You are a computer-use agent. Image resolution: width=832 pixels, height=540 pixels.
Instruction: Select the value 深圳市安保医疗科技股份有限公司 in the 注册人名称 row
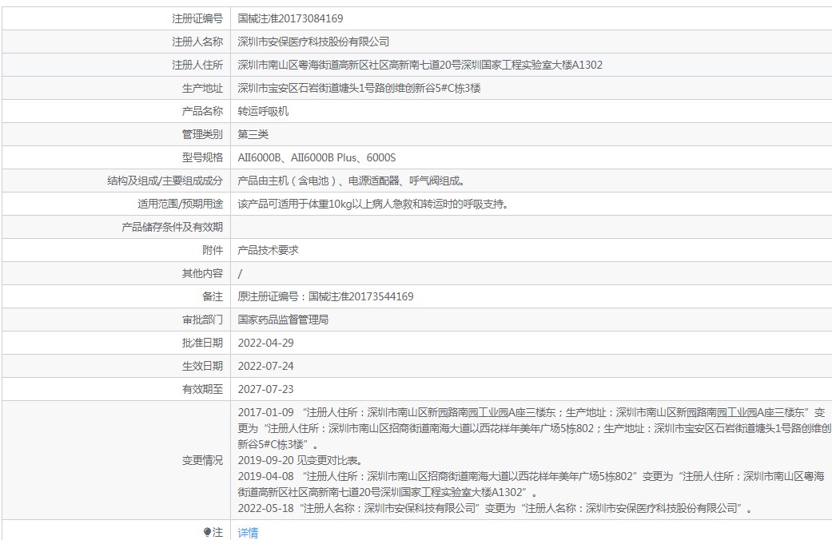(x=313, y=42)
